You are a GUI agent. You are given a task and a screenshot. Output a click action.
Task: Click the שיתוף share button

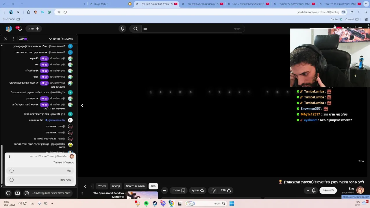[x=198, y=190]
